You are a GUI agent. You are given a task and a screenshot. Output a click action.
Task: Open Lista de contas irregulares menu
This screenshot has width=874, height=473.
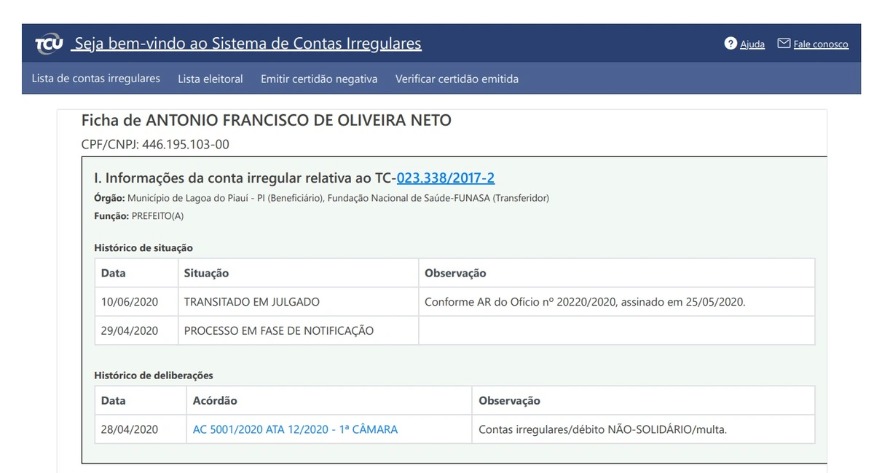(x=96, y=79)
